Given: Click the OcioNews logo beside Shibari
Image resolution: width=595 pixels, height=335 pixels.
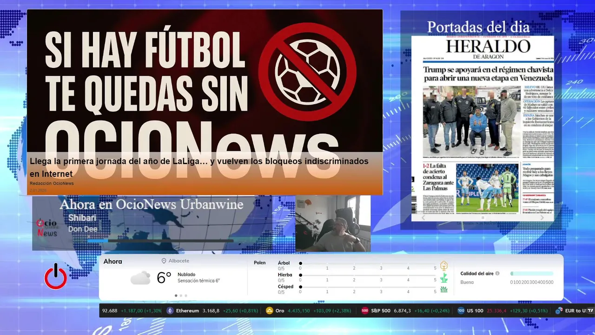Looking at the screenshot, I should click(x=47, y=228).
